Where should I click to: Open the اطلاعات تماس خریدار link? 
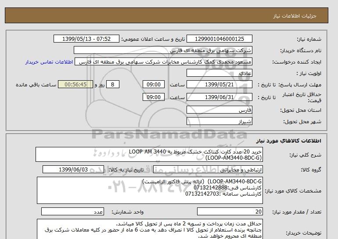point(49,62)
